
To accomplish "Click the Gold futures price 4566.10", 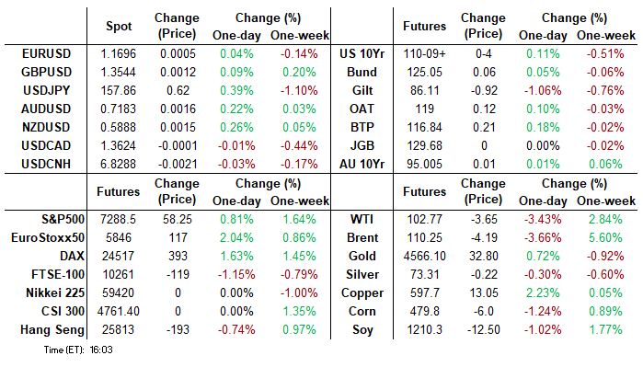I will coord(424,257).
